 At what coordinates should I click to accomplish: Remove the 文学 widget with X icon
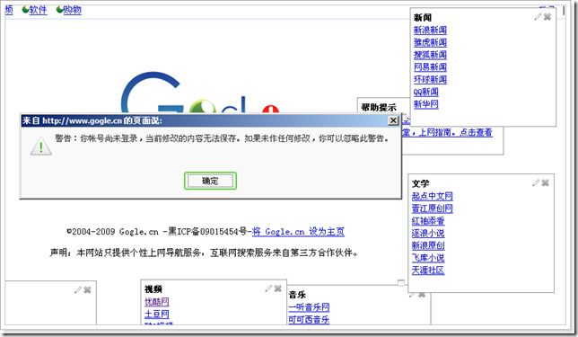[545, 182]
